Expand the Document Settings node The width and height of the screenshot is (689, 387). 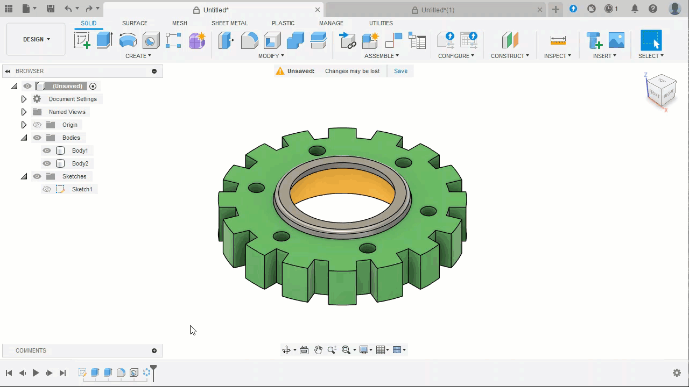tap(24, 99)
